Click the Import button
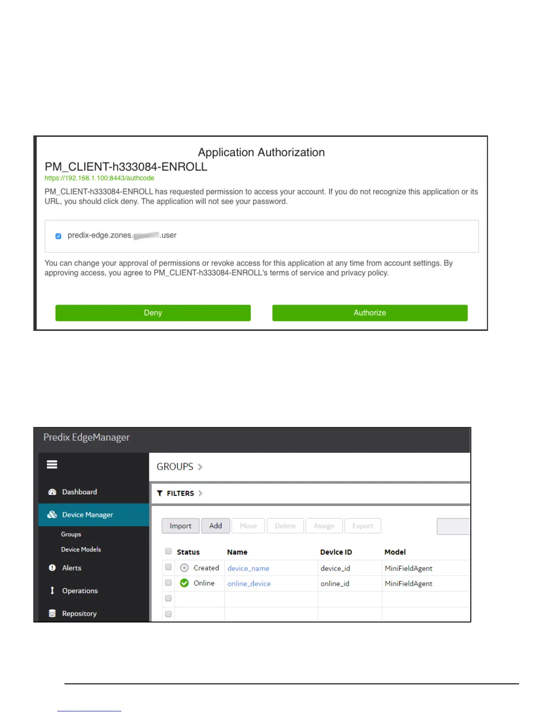Screen dimensions: 552x715 180,526
